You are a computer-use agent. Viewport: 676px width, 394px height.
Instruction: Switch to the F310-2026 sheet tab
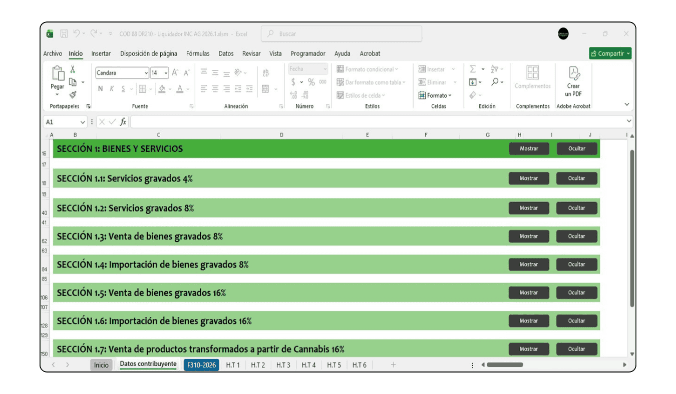[201, 365]
